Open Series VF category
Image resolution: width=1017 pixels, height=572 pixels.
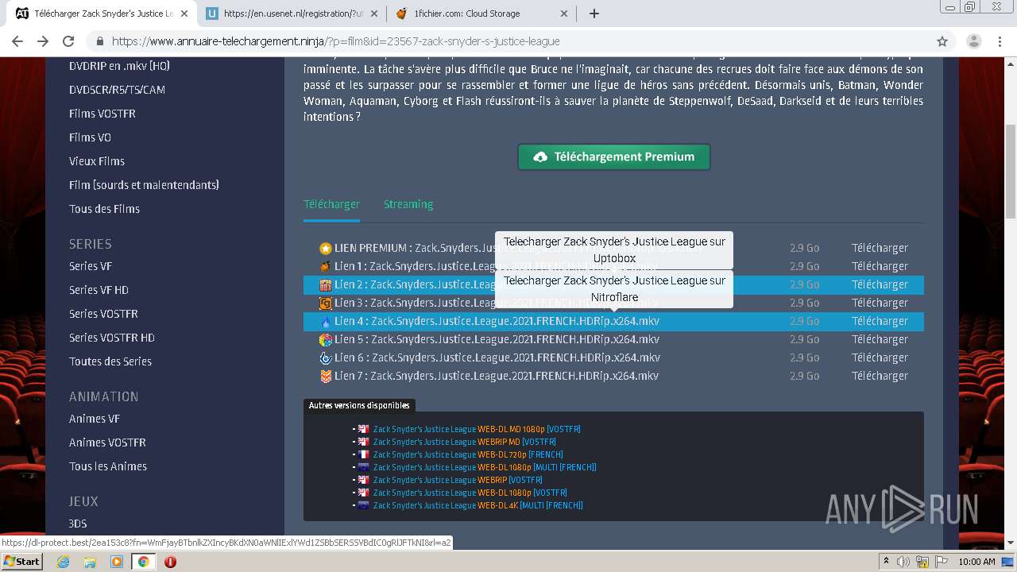91,266
